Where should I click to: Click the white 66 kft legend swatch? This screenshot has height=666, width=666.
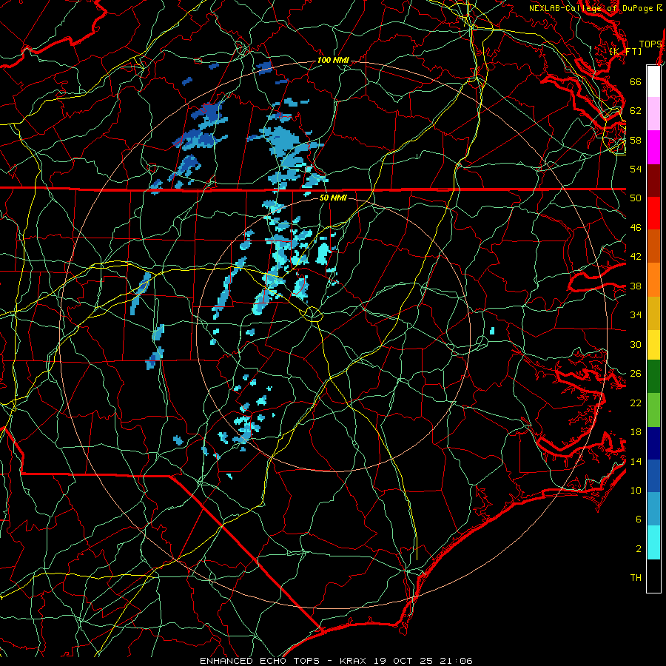point(653,81)
